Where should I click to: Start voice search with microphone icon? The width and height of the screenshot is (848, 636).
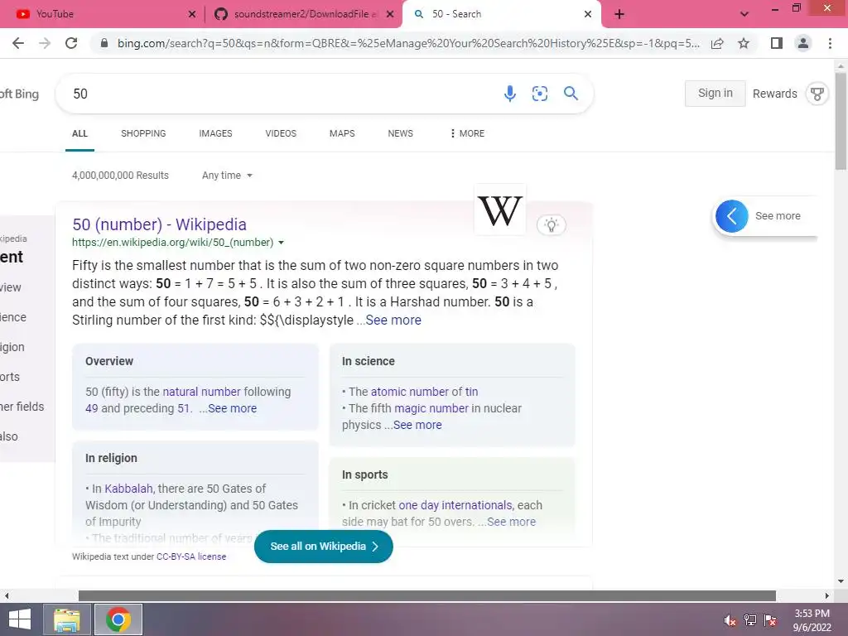coord(509,94)
